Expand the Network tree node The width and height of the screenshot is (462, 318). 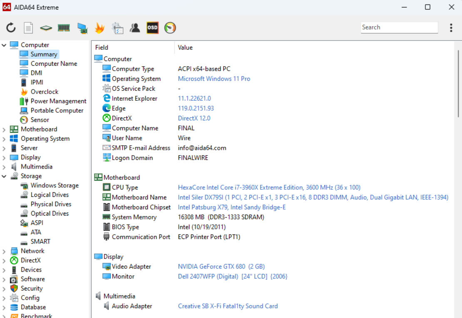point(4,251)
